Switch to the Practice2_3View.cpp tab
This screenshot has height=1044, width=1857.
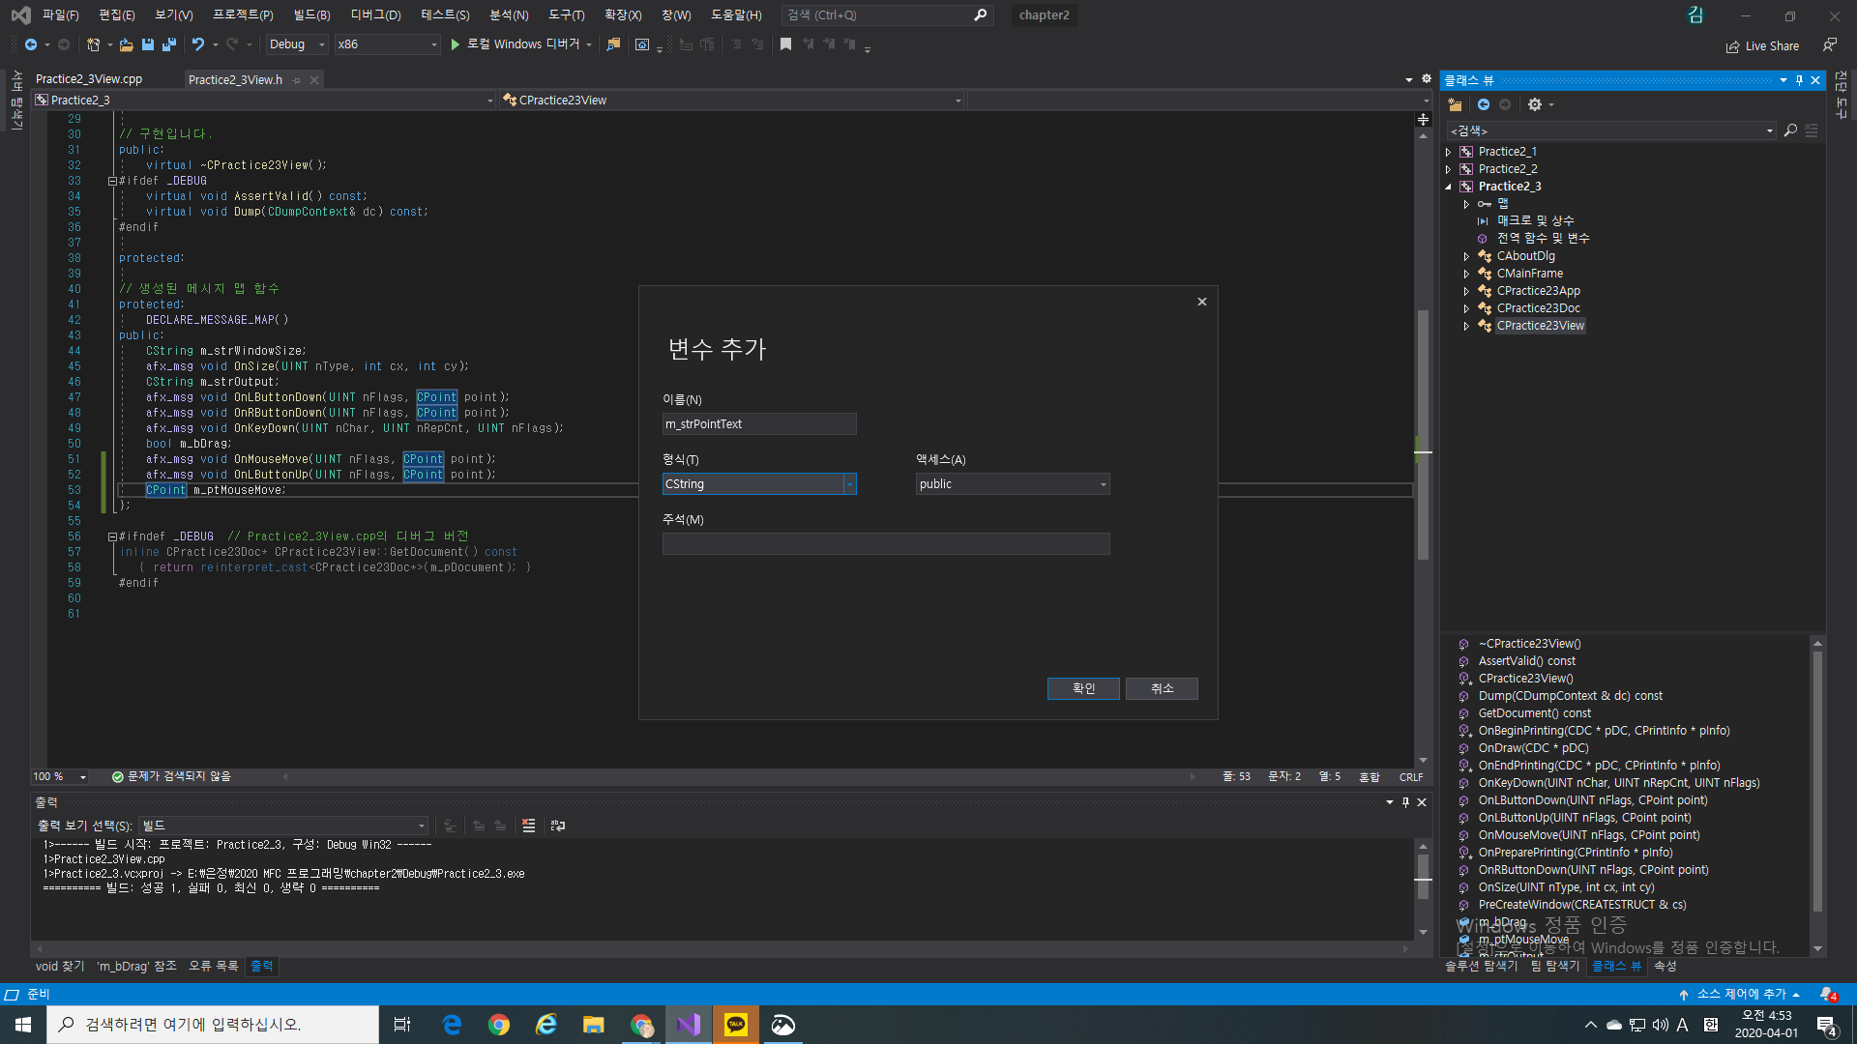click(x=89, y=79)
